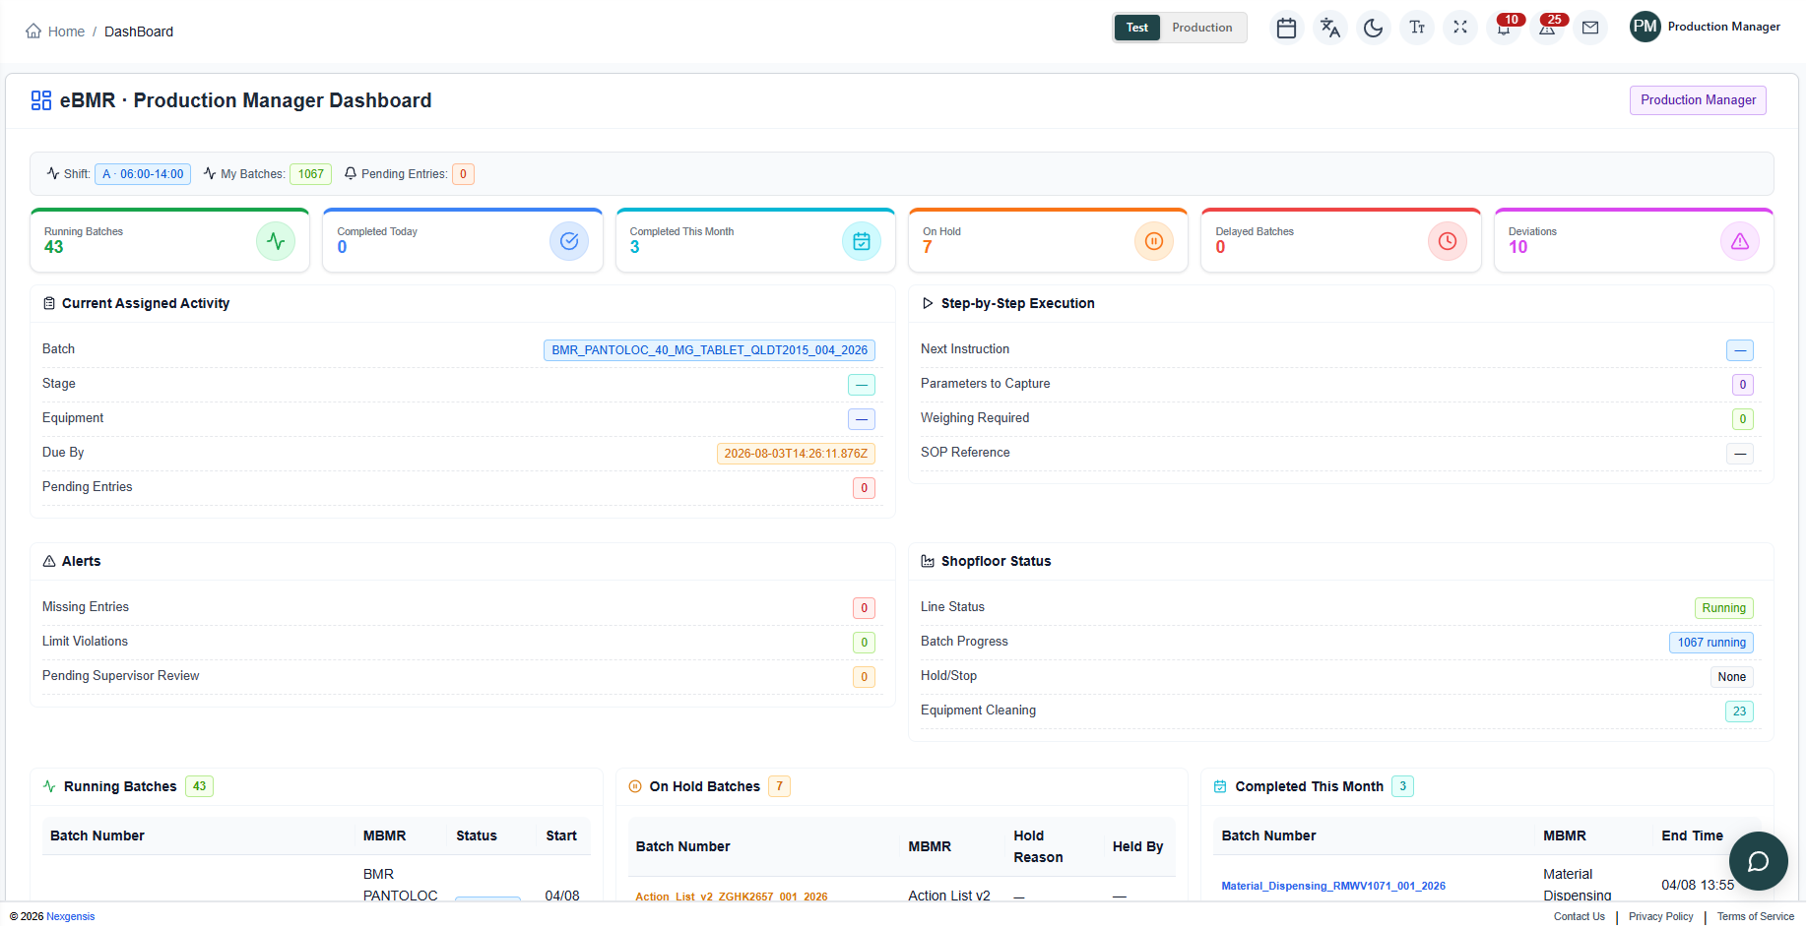Switch environment to Production
The width and height of the screenshot is (1807, 927).
tap(1202, 28)
